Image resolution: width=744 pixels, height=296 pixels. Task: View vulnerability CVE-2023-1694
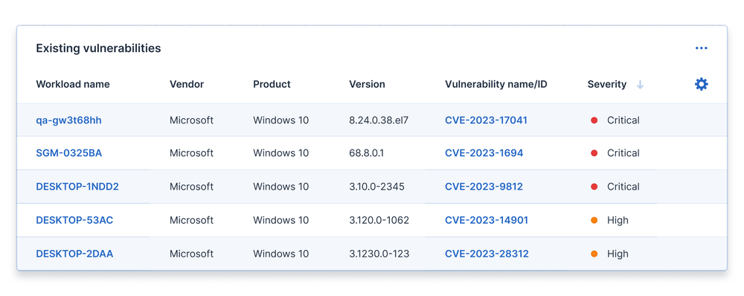[x=484, y=153]
